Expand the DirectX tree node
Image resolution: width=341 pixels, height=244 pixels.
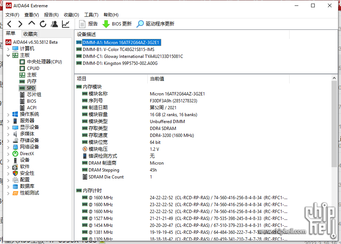point(8,154)
